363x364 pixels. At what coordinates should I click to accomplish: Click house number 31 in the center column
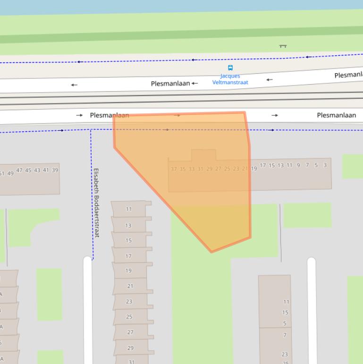tap(131, 362)
